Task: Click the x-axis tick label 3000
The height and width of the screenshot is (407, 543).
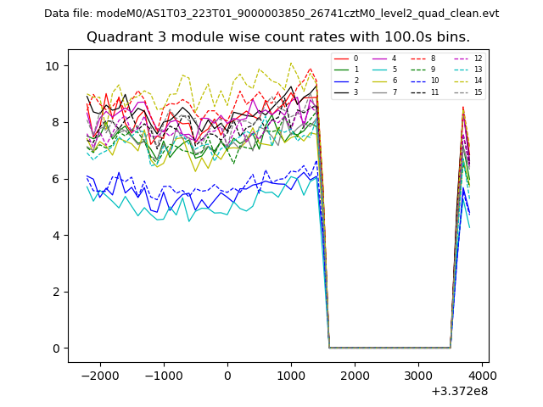Action: click(x=418, y=376)
